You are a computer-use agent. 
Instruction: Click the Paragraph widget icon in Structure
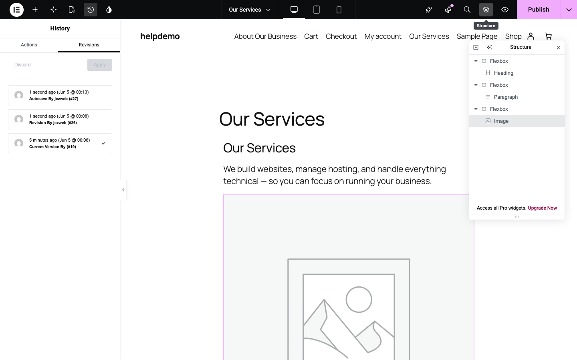point(488,97)
